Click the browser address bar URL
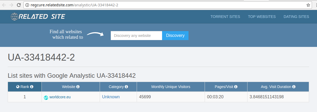The width and height of the screenshot is (317, 112). tap(74, 5)
